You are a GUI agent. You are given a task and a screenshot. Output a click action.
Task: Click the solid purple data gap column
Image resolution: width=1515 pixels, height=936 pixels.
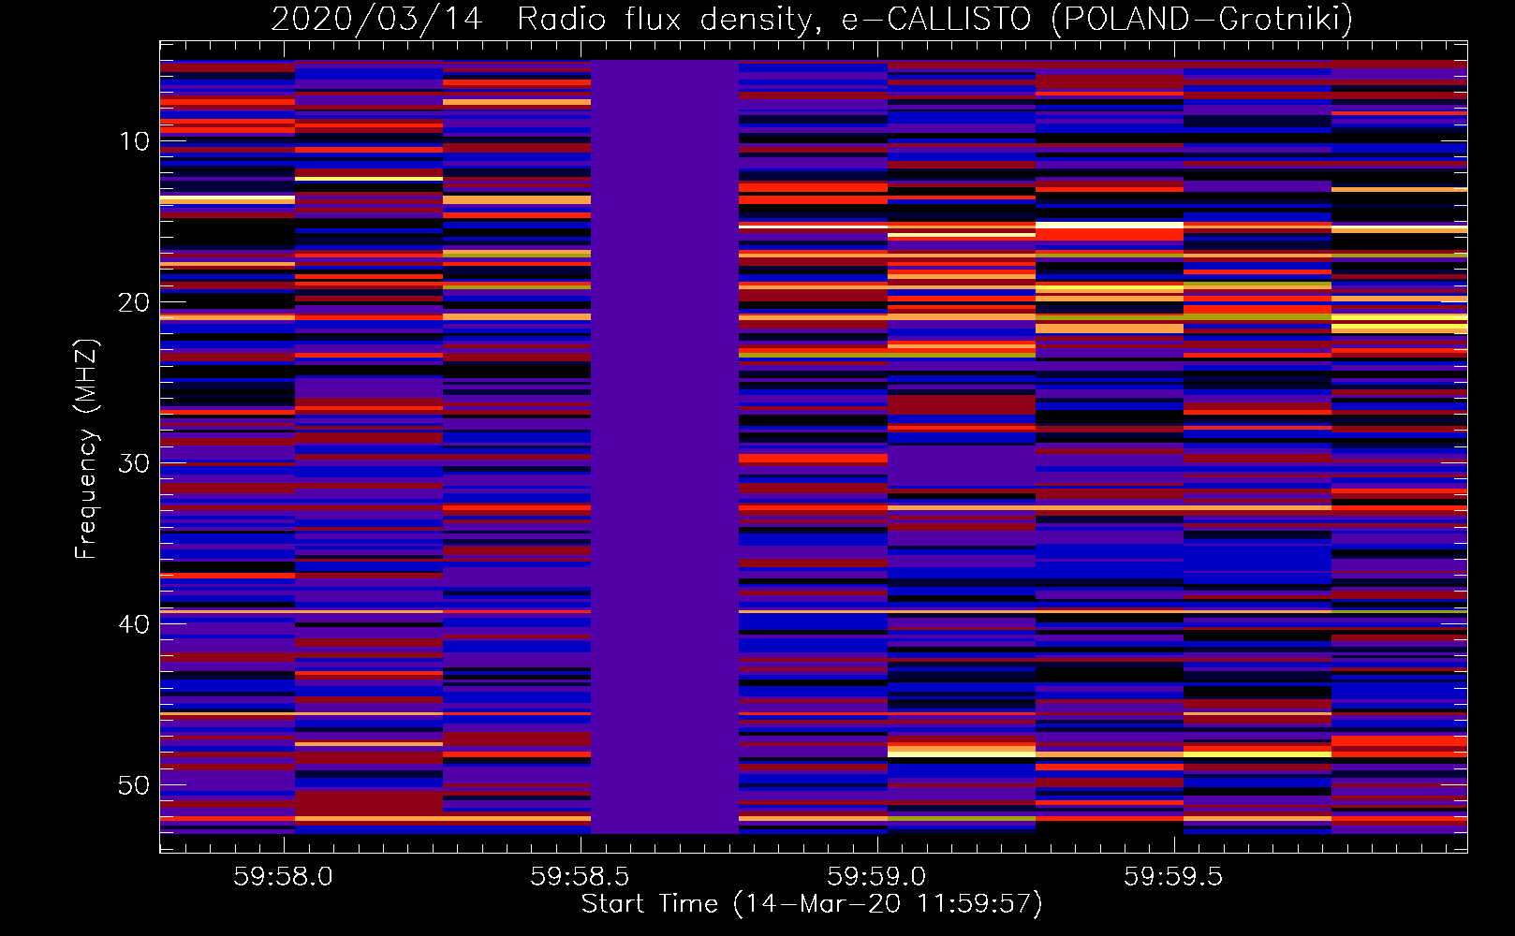(665, 446)
